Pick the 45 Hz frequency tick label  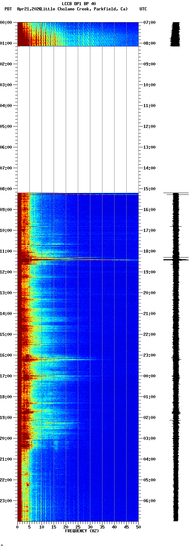(x=126, y=527)
